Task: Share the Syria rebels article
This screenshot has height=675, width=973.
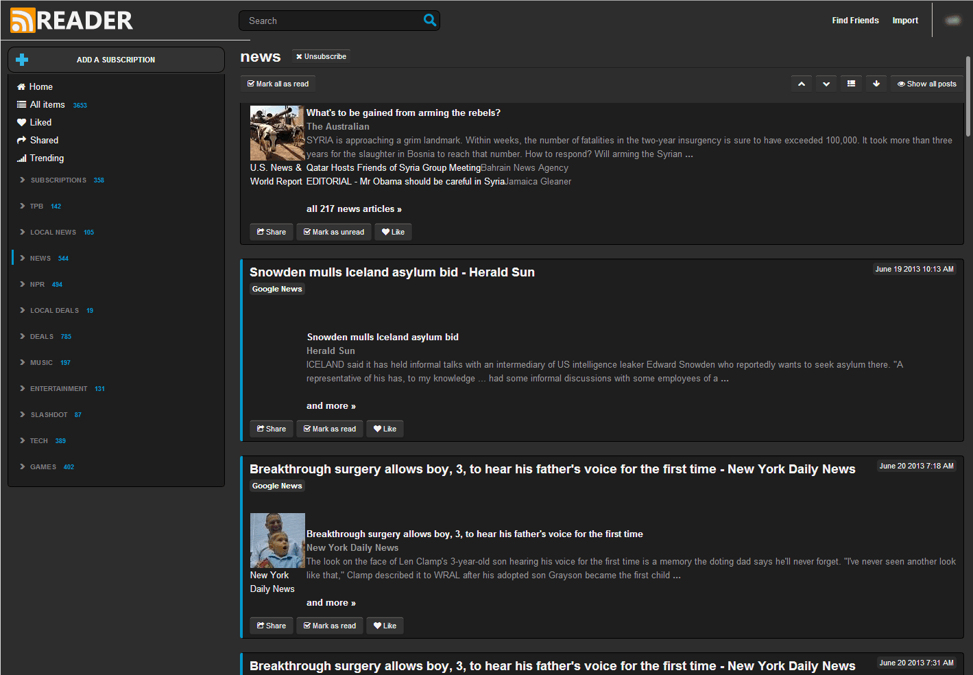Action: pos(272,232)
